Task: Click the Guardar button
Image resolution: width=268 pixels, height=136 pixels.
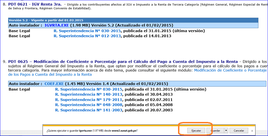Action: (215, 131)
